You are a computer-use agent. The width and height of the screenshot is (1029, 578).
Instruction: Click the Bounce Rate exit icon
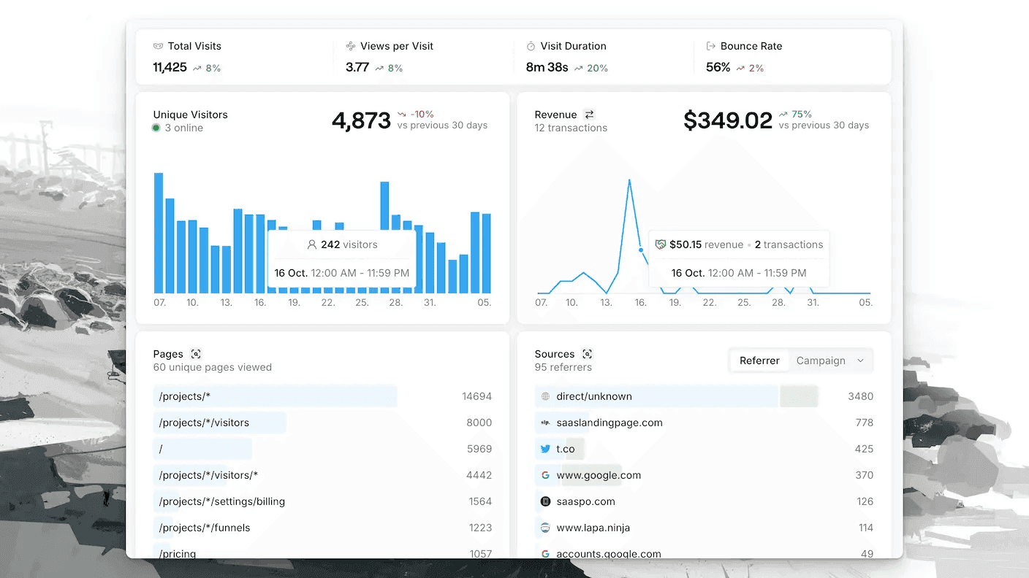(710, 46)
